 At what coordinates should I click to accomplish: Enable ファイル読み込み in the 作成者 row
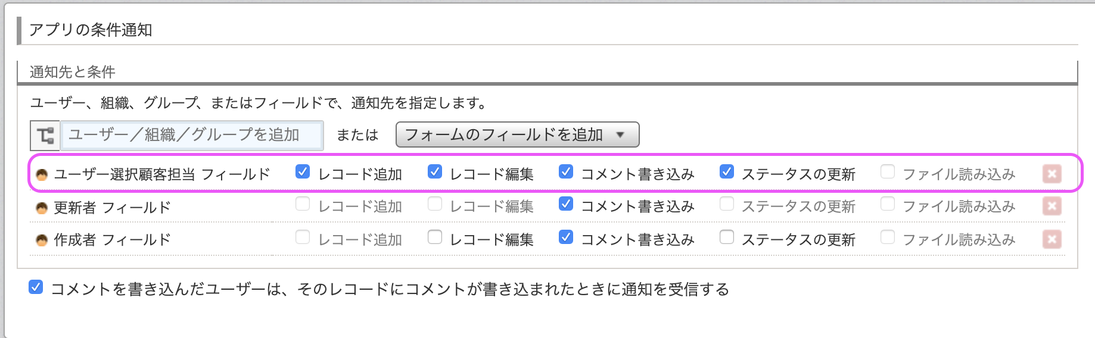click(x=888, y=237)
